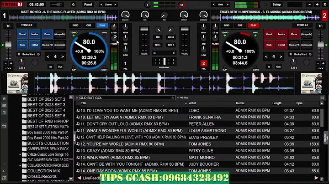Click the MIC button in mixer
The width and height of the screenshot is (329, 184).
pos(158,37)
